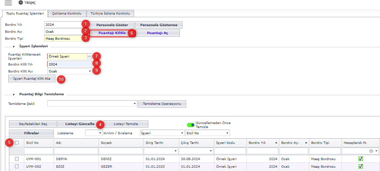Click the Personele Gösterme button
Screen dimensions: 380x171
(x=159, y=25)
